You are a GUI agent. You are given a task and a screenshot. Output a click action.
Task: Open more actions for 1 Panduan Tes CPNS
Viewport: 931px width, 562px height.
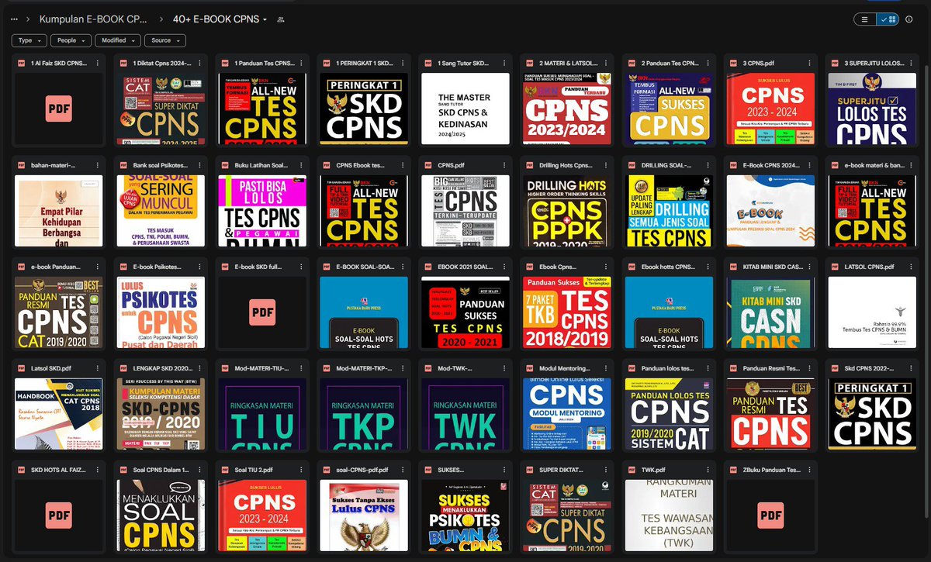coord(300,64)
